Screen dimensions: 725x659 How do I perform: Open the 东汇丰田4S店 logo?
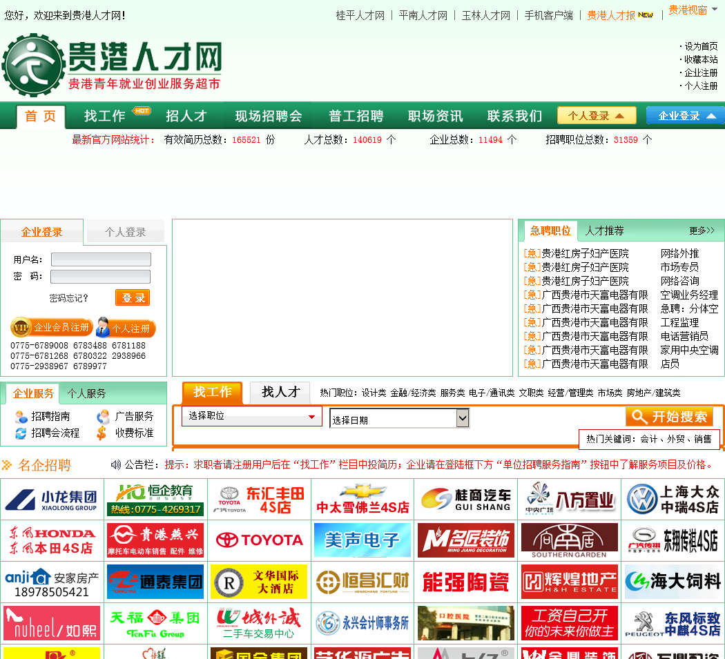point(259,500)
